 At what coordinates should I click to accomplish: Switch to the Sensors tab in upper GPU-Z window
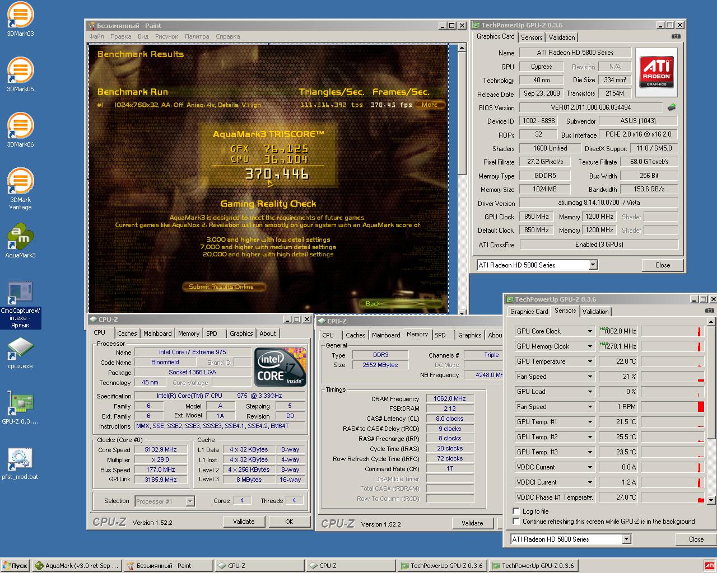click(532, 37)
